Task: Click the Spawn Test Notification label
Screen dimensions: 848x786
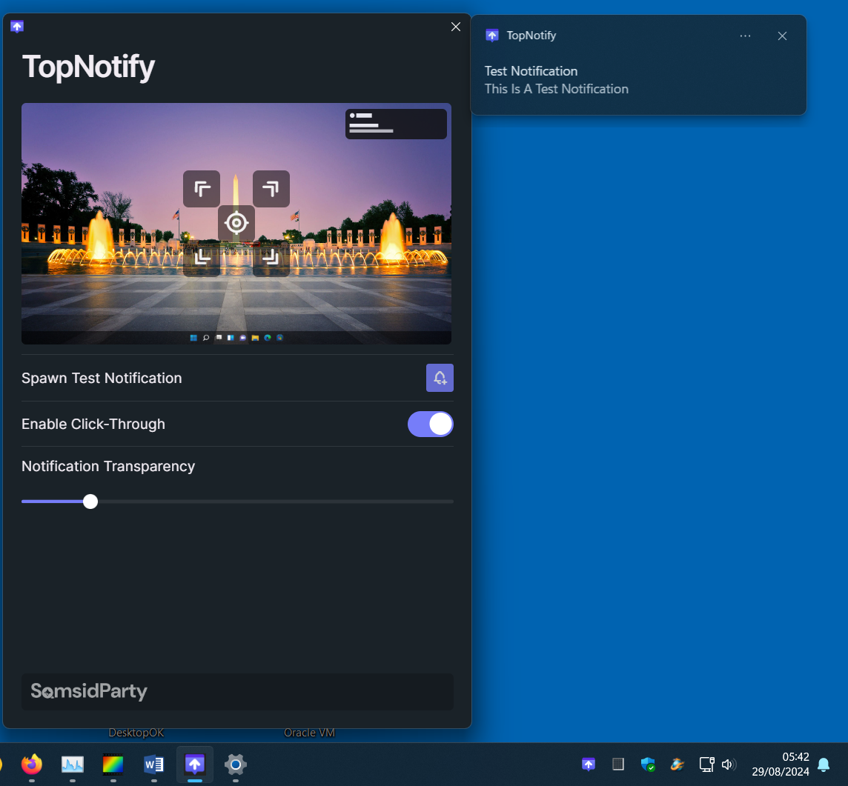Action: tap(102, 378)
